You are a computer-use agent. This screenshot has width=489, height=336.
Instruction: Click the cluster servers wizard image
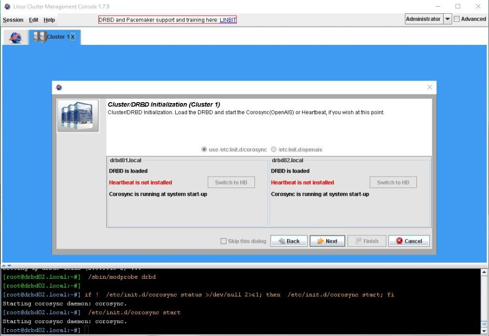78,115
